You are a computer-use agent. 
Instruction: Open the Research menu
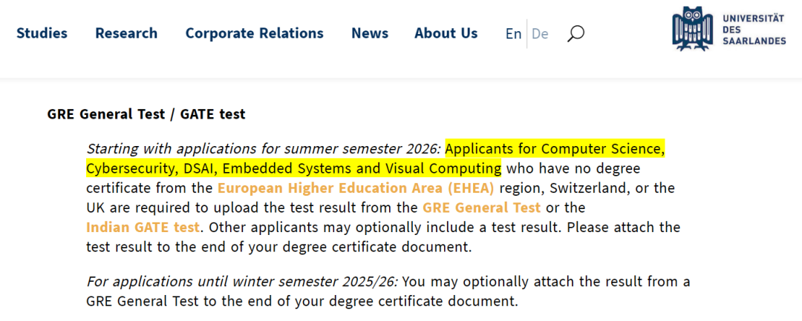click(x=126, y=33)
